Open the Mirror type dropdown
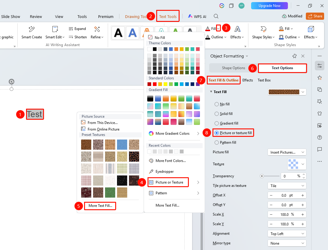Screen dimensions: 328x250 (x=287, y=243)
